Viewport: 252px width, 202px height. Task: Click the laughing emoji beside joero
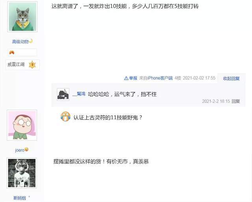coord(26,149)
